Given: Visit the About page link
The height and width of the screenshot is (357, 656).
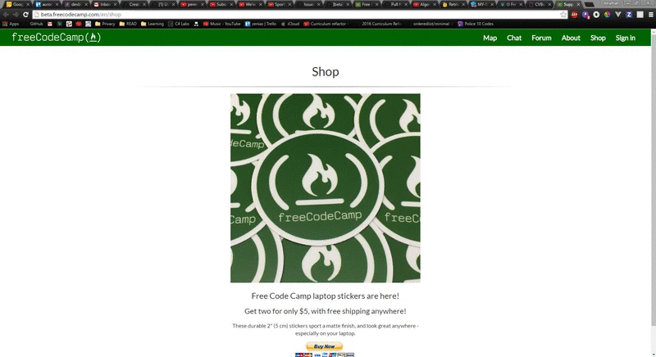Looking at the screenshot, I should [x=571, y=38].
